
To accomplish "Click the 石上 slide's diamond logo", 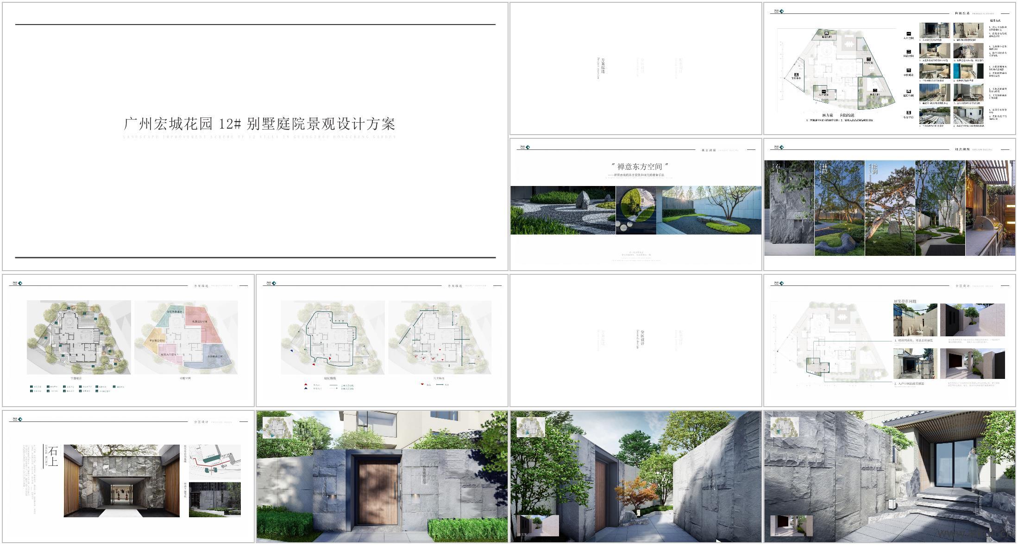I will (x=20, y=419).
